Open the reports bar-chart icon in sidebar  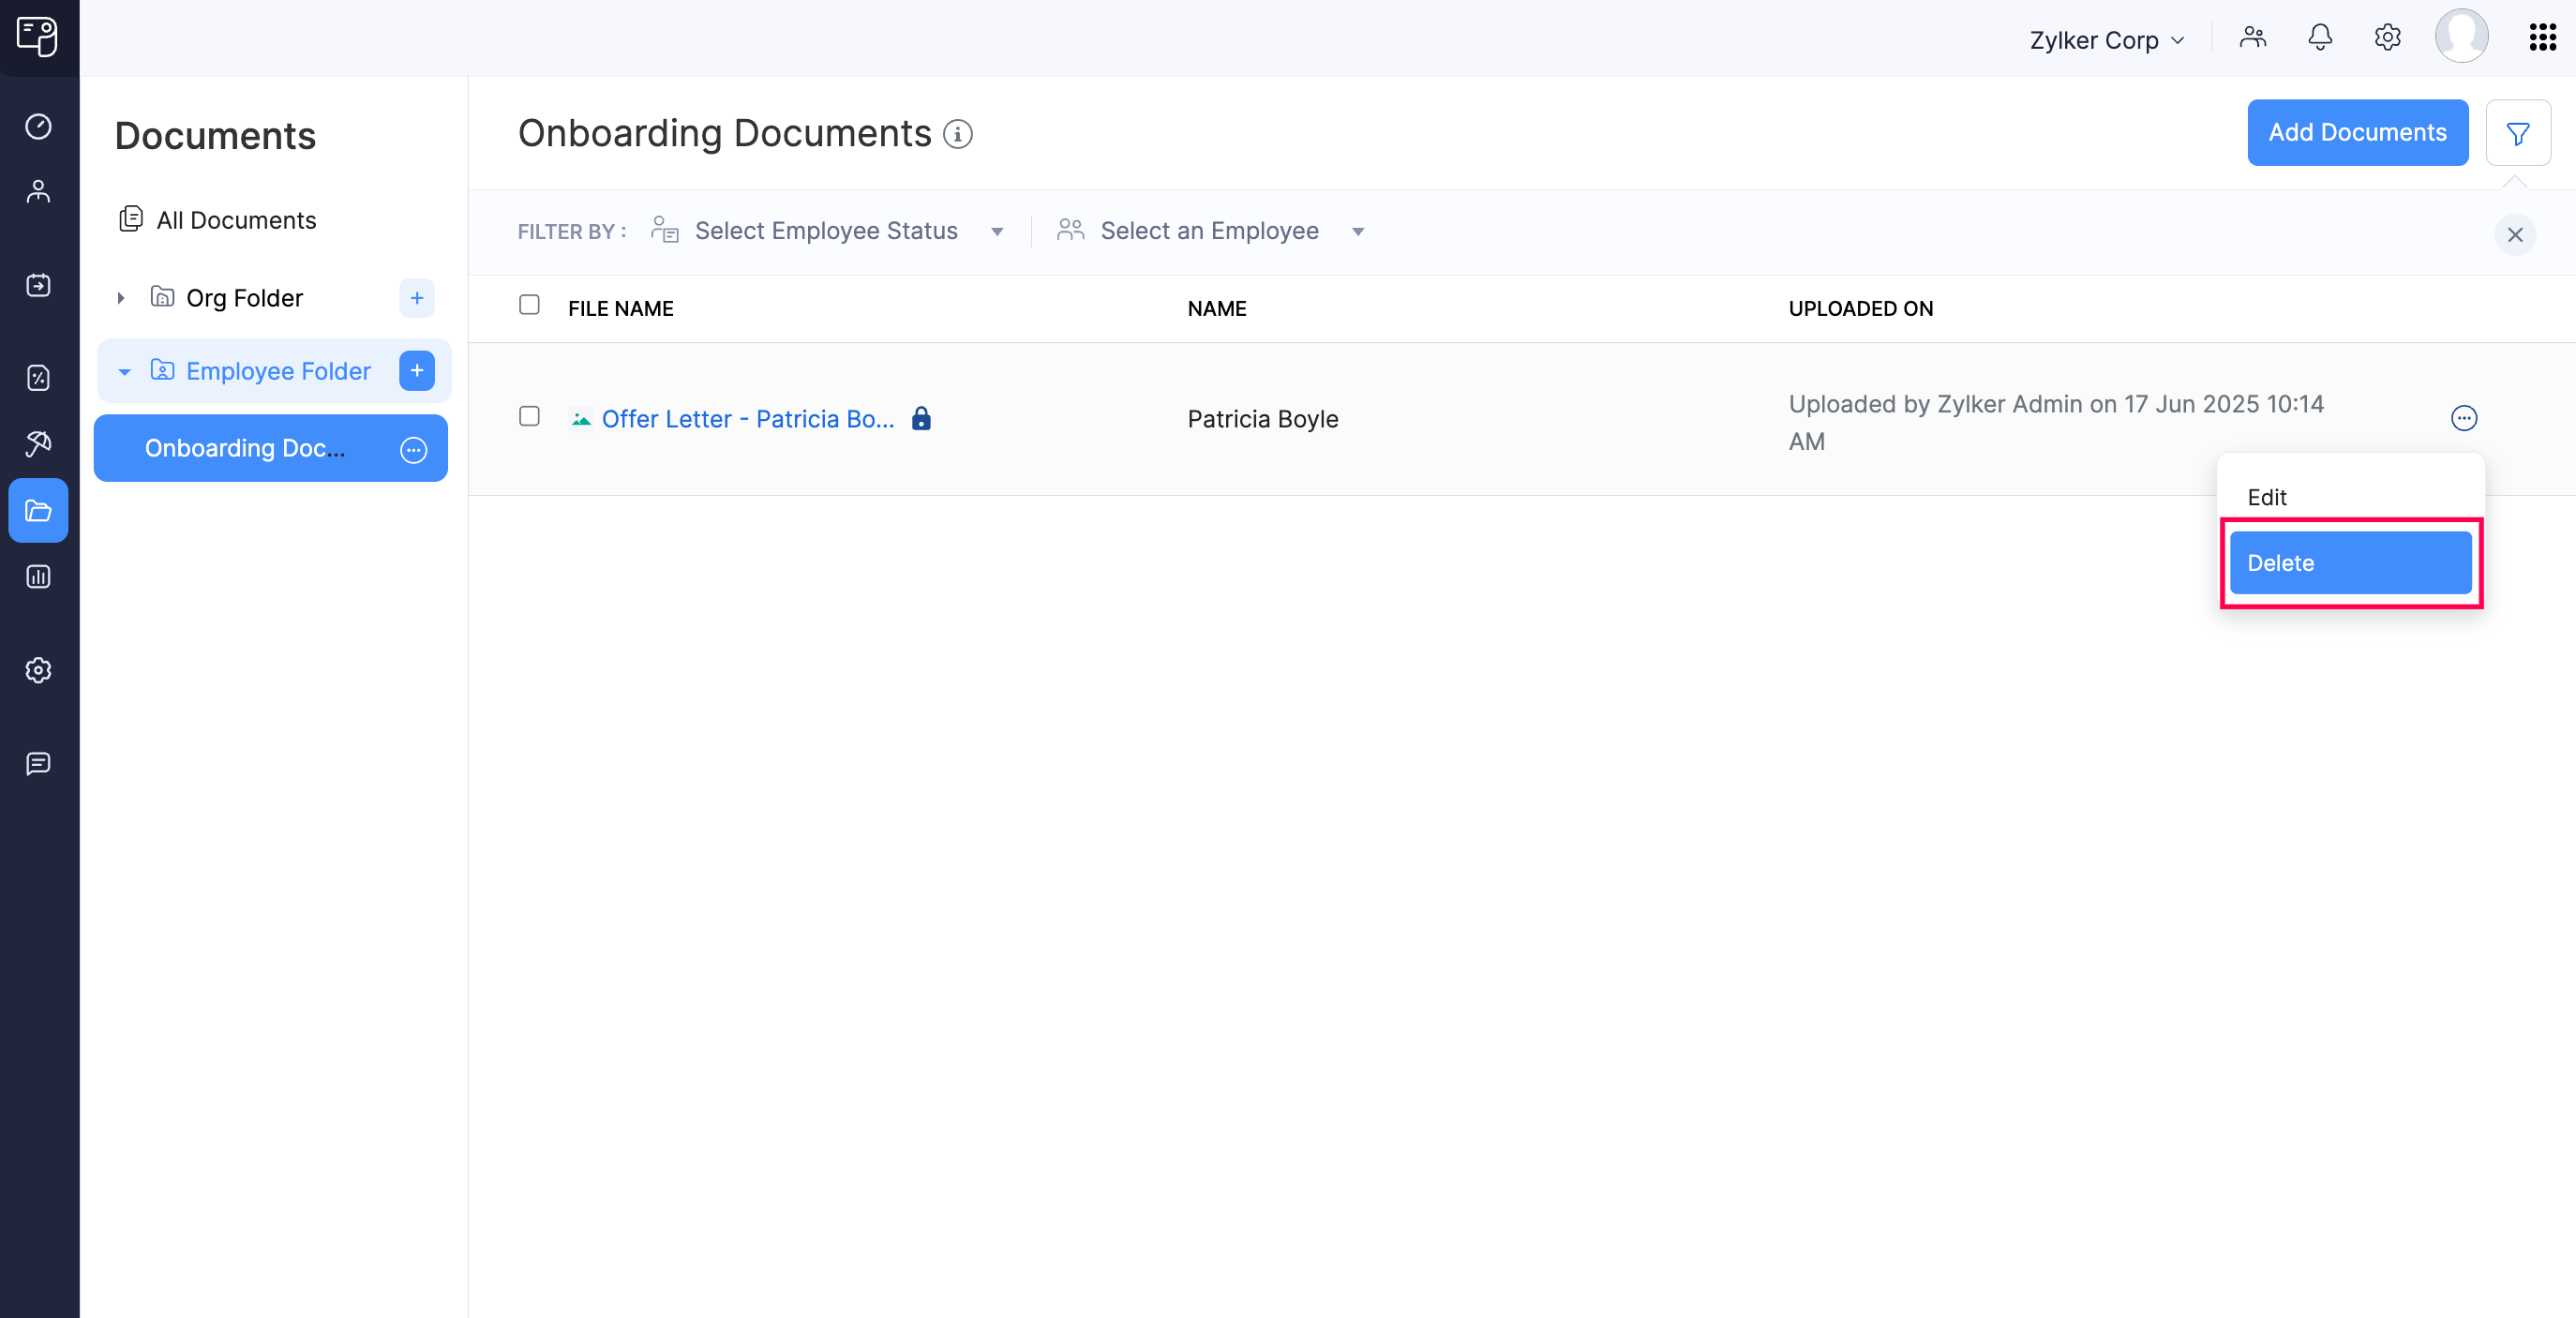(38, 577)
